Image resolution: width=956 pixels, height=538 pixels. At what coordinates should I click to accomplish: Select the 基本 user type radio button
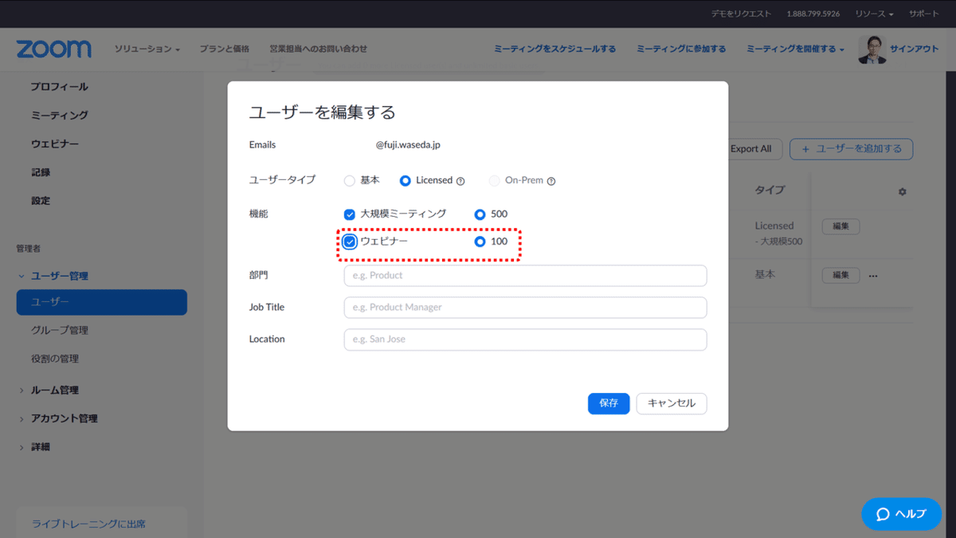(x=348, y=180)
